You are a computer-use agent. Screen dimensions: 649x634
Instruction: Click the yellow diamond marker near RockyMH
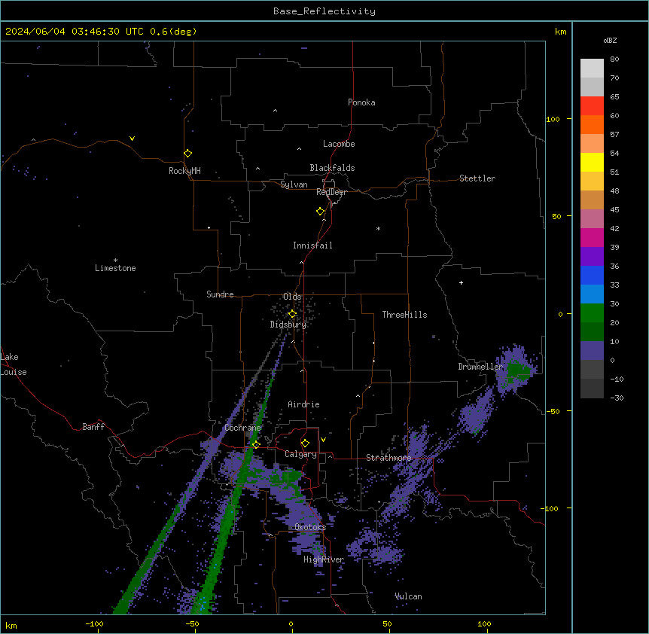click(187, 153)
